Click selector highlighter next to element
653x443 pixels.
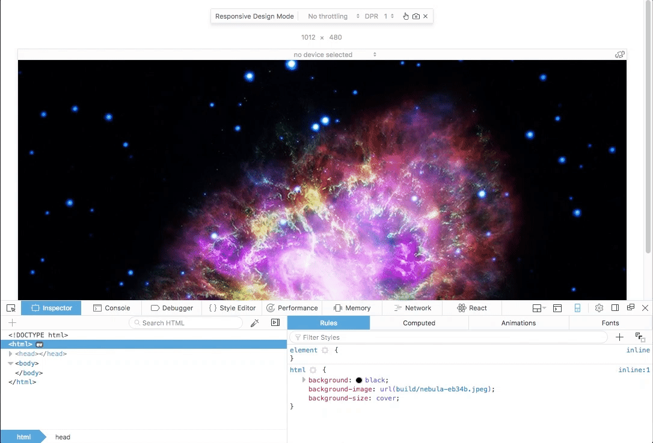point(325,351)
